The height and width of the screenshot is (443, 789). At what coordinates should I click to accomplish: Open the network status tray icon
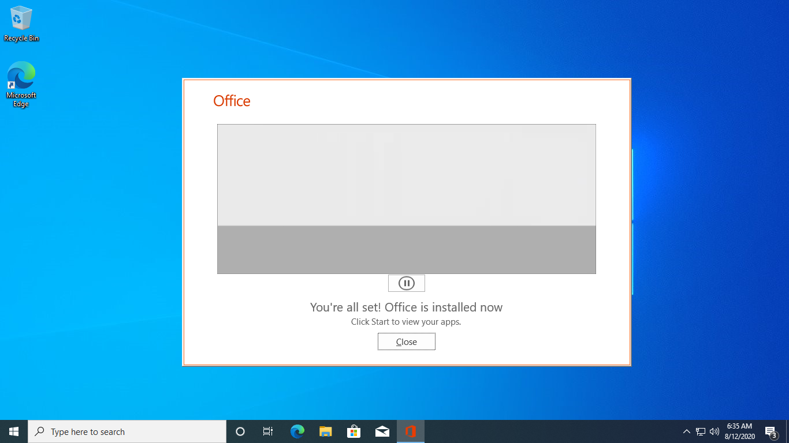701,431
